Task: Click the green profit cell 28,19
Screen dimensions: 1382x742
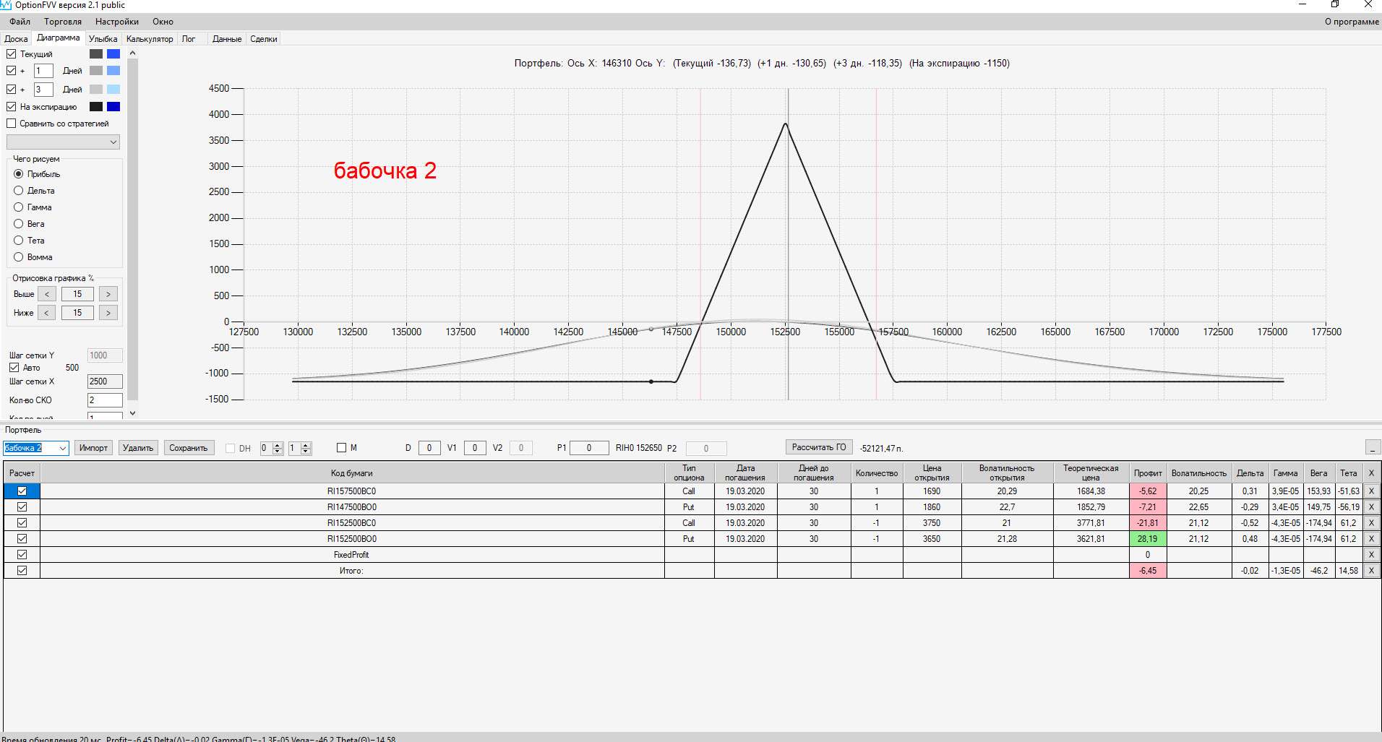Action: [x=1148, y=539]
